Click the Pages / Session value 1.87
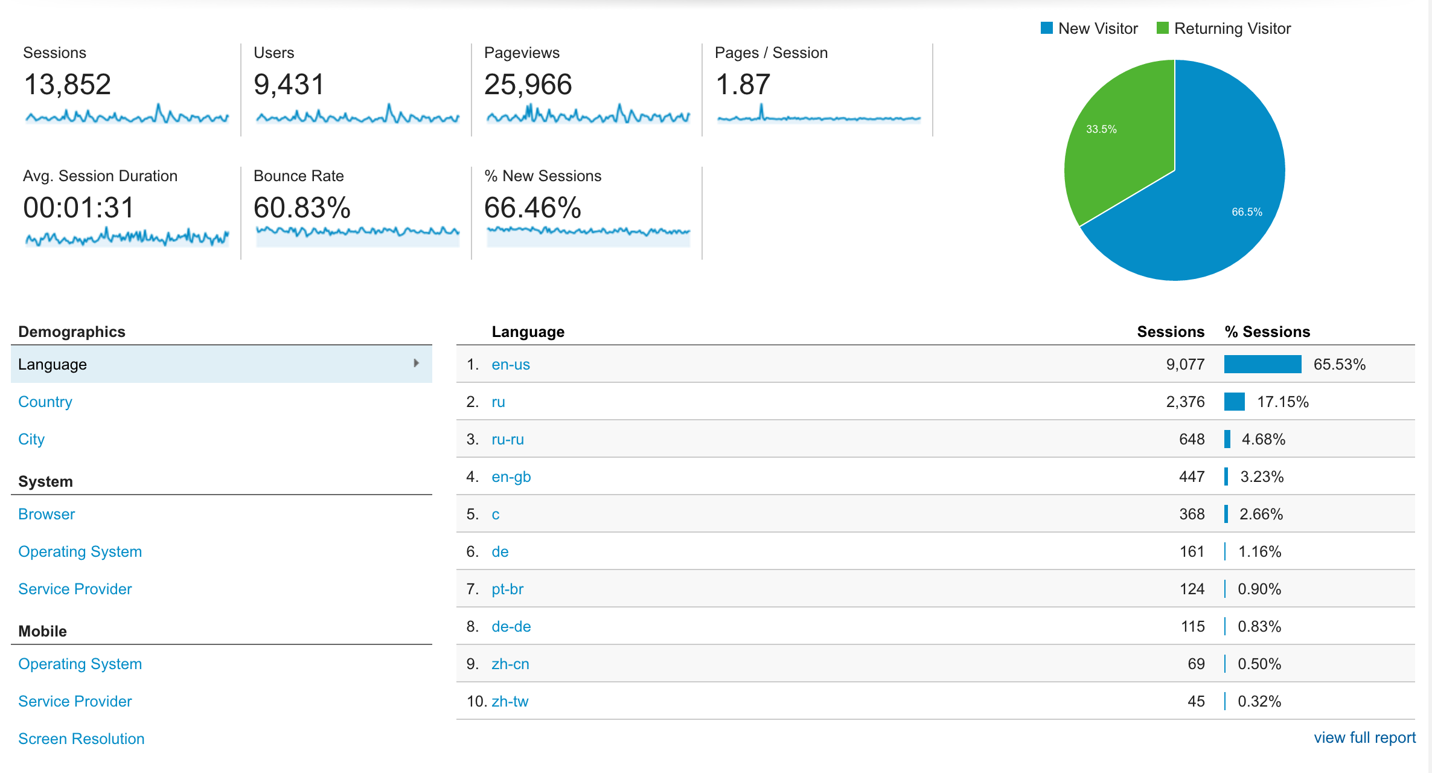Screen dimensions: 1432x773 click(743, 84)
